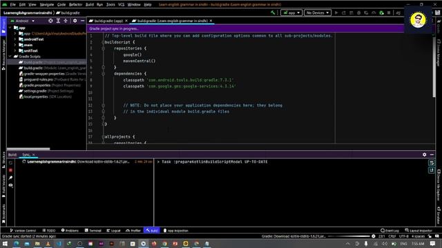
Task: Open the Problems tool window
Action: click(70, 231)
